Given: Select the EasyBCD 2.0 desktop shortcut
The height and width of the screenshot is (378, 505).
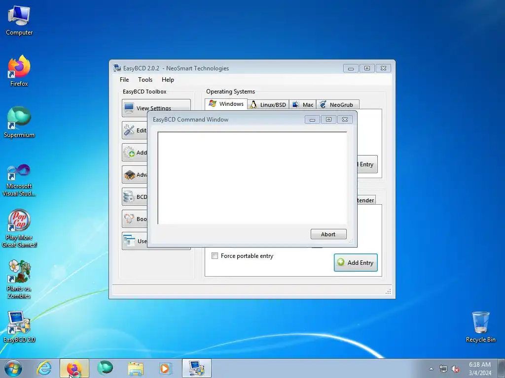Looking at the screenshot, I should pyautogui.click(x=19, y=327).
